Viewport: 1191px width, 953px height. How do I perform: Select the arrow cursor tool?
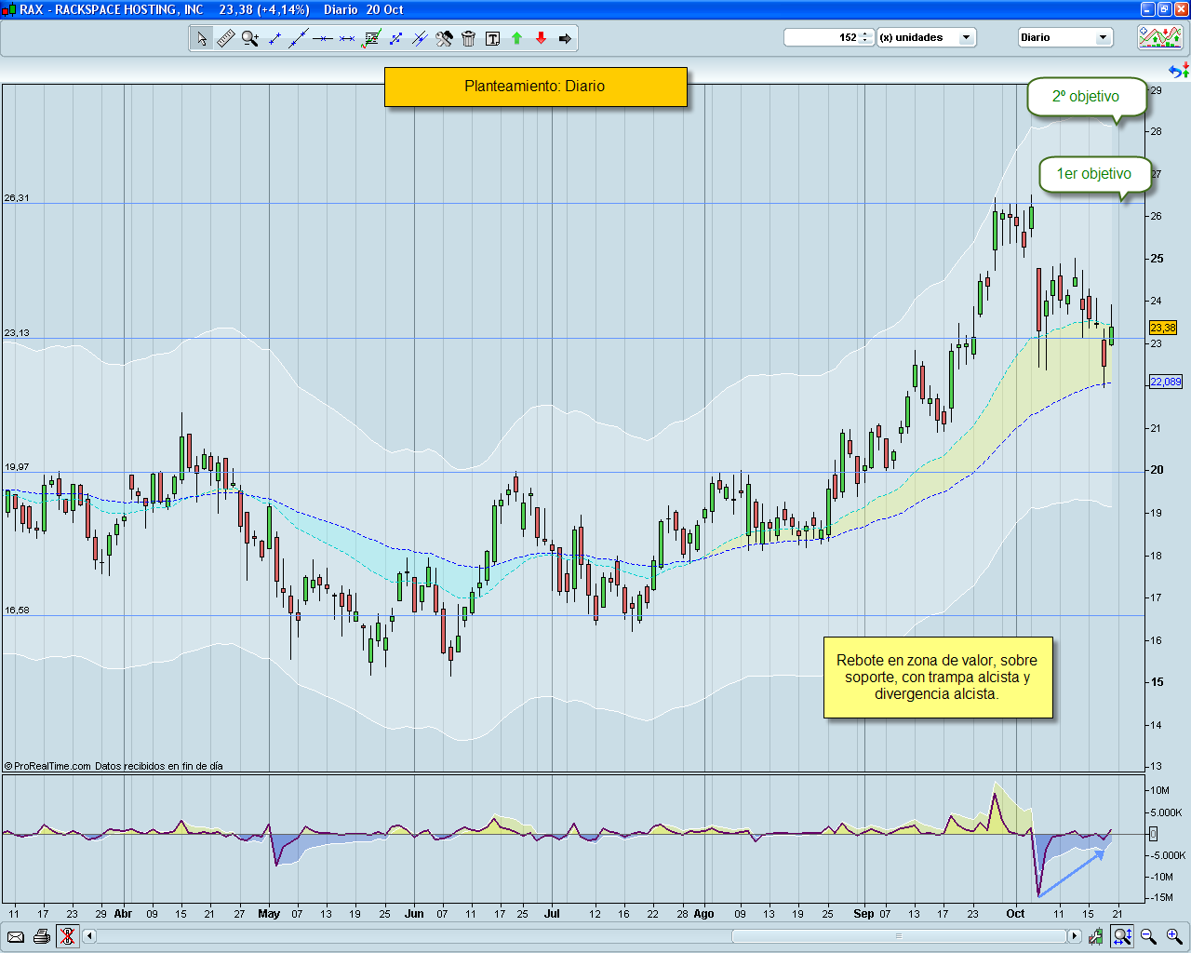point(202,38)
